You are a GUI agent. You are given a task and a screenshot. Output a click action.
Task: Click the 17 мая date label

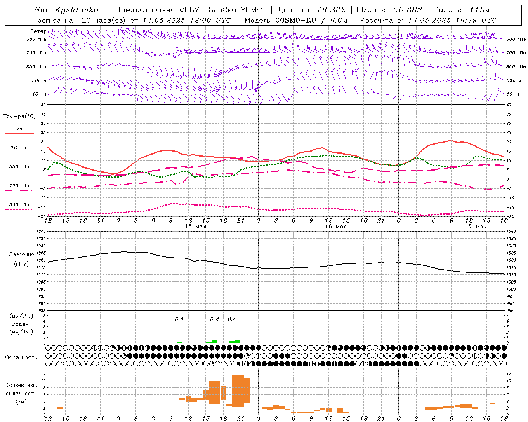[476, 226]
